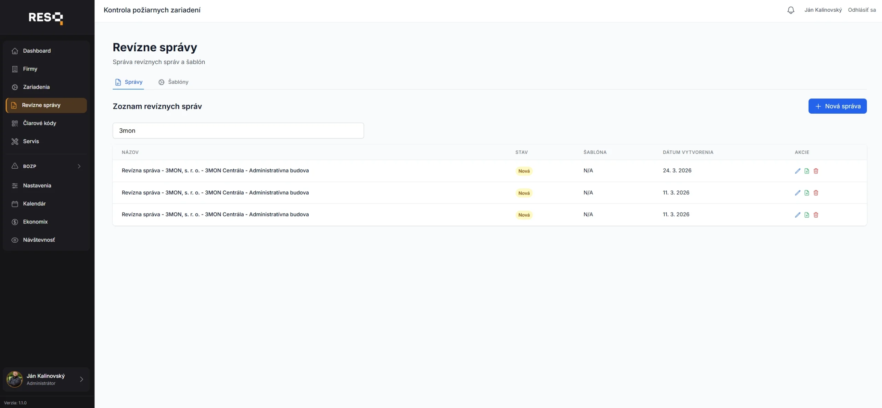Click the notification bell icon
The height and width of the screenshot is (408, 882).
click(x=791, y=10)
